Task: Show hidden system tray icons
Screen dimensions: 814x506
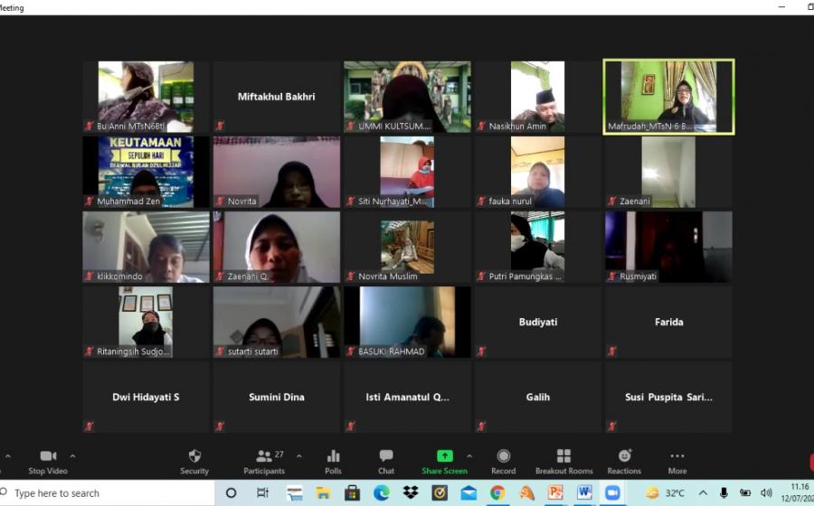Action: [703, 493]
